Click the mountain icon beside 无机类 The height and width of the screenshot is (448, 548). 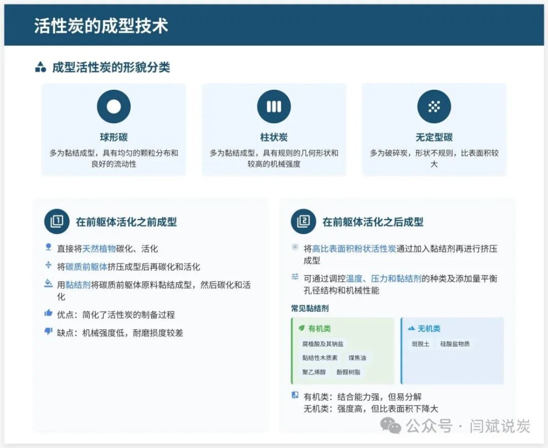tap(411, 329)
